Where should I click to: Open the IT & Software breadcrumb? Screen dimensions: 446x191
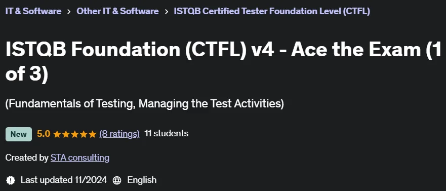click(x=33, y=11)
